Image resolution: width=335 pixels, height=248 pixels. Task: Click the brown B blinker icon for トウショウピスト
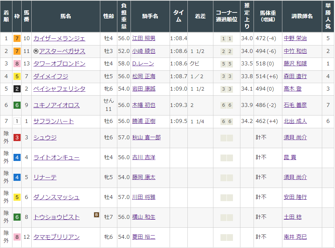[x=97, y=215]
